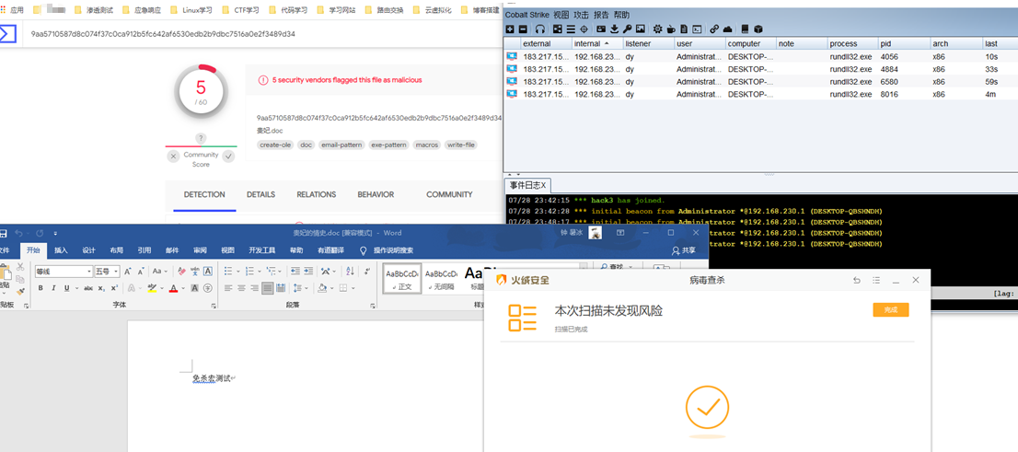Select beacon session row with pid 8016
Screen dimensions: 1018x452
coord(760,94)
